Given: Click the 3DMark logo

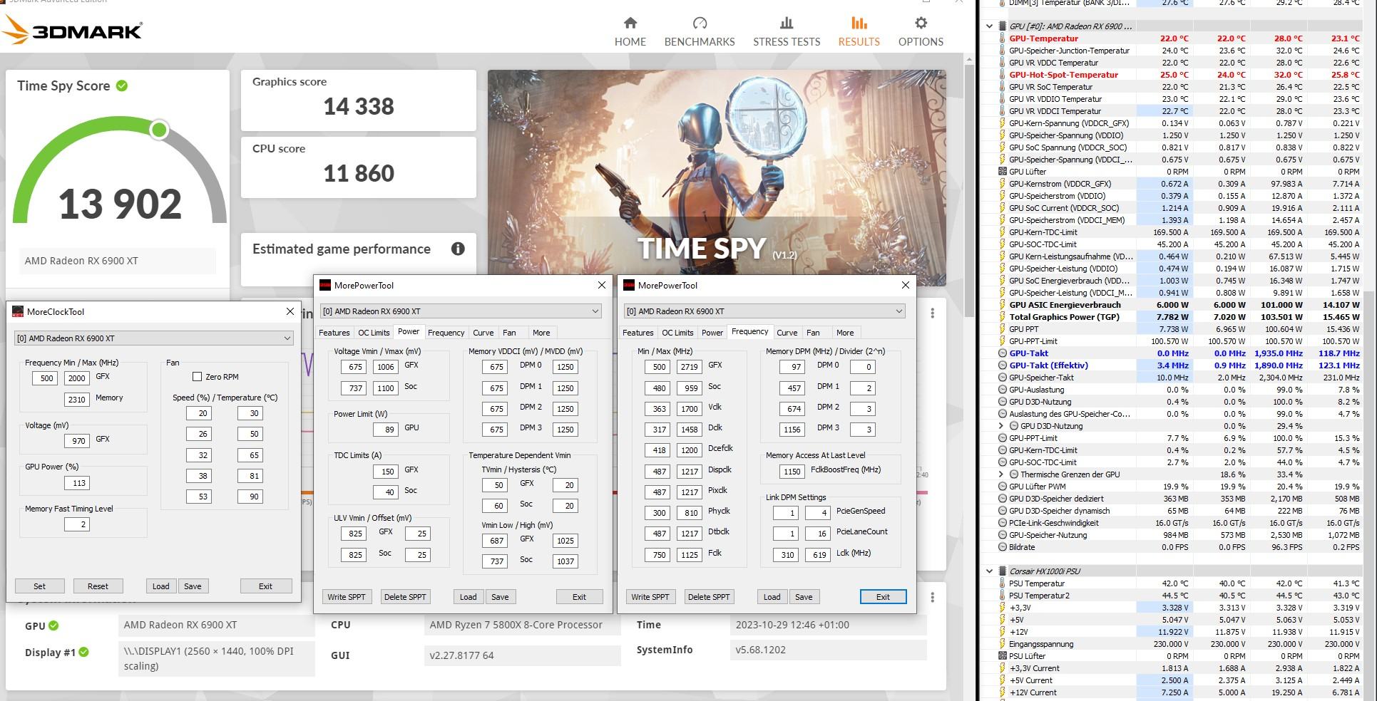Looking at the screenshot, I should point(73,30).
